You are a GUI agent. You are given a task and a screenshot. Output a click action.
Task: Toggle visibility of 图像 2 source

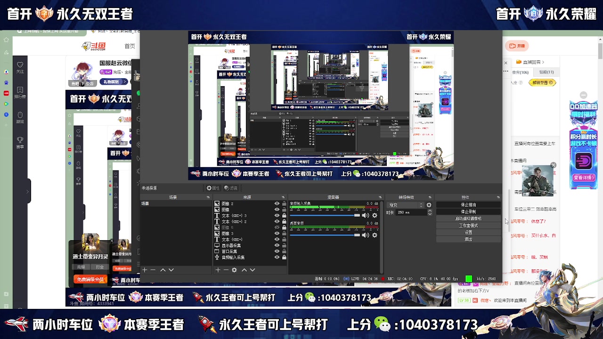[x=277, y=203]
